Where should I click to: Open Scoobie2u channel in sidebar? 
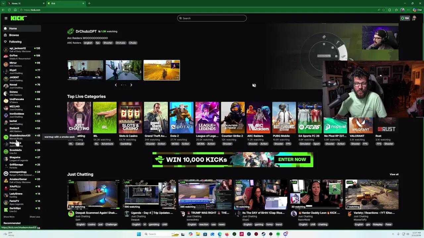click(x=22, y=151)
